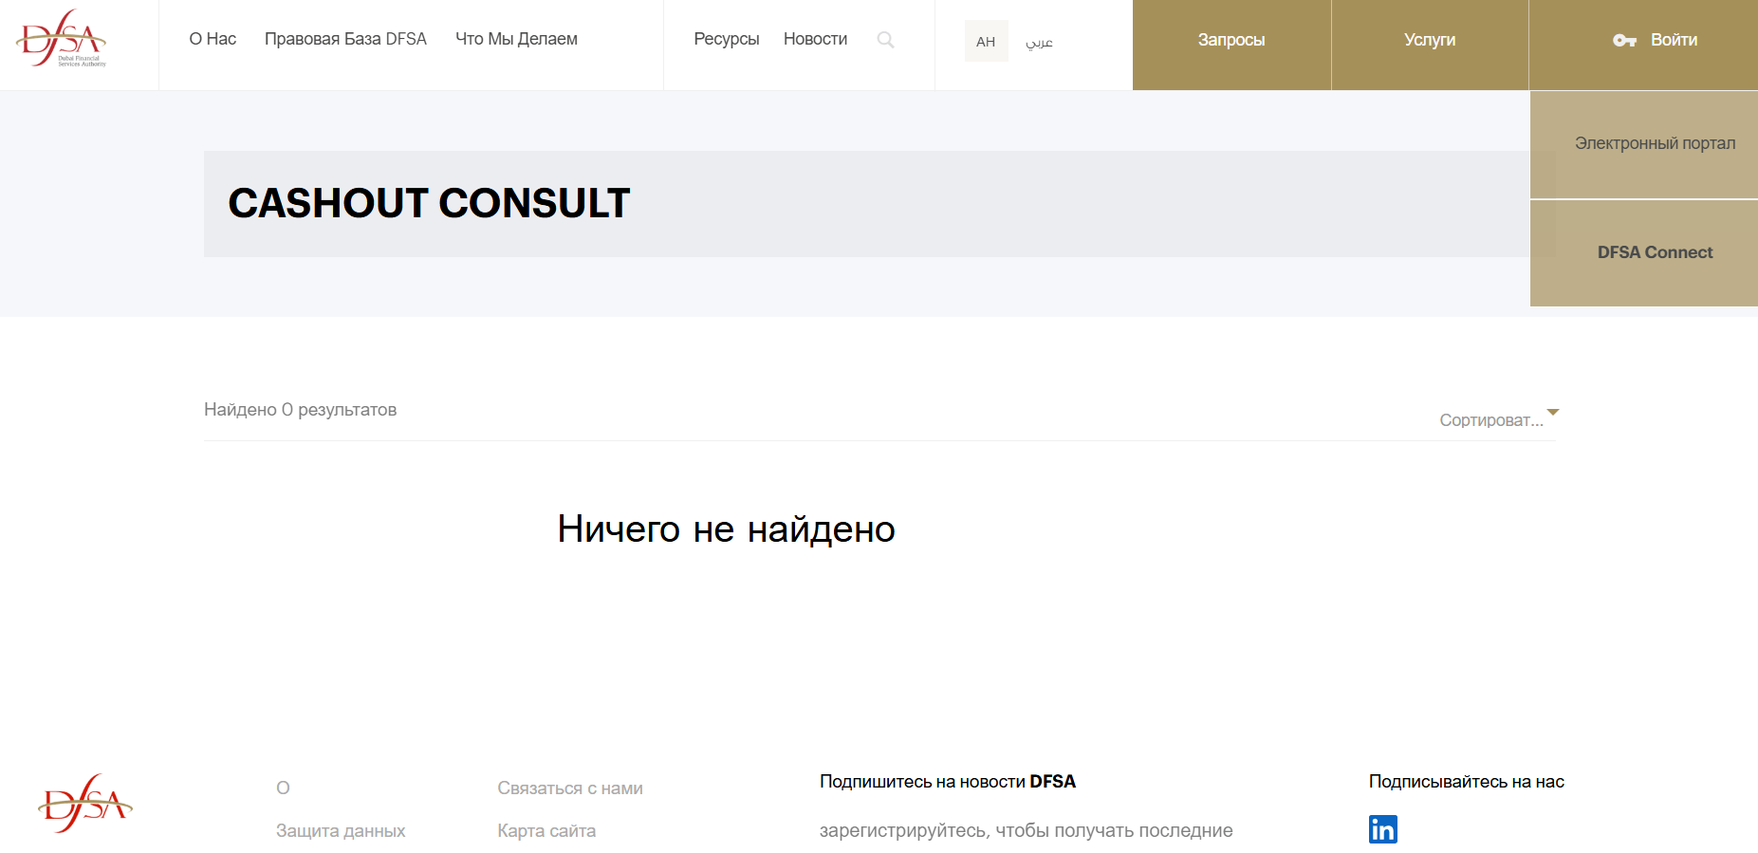The width and height of the screenshot is (1758, 853).
Task: Switch language to АН
Action: click(x=986, y=41)
